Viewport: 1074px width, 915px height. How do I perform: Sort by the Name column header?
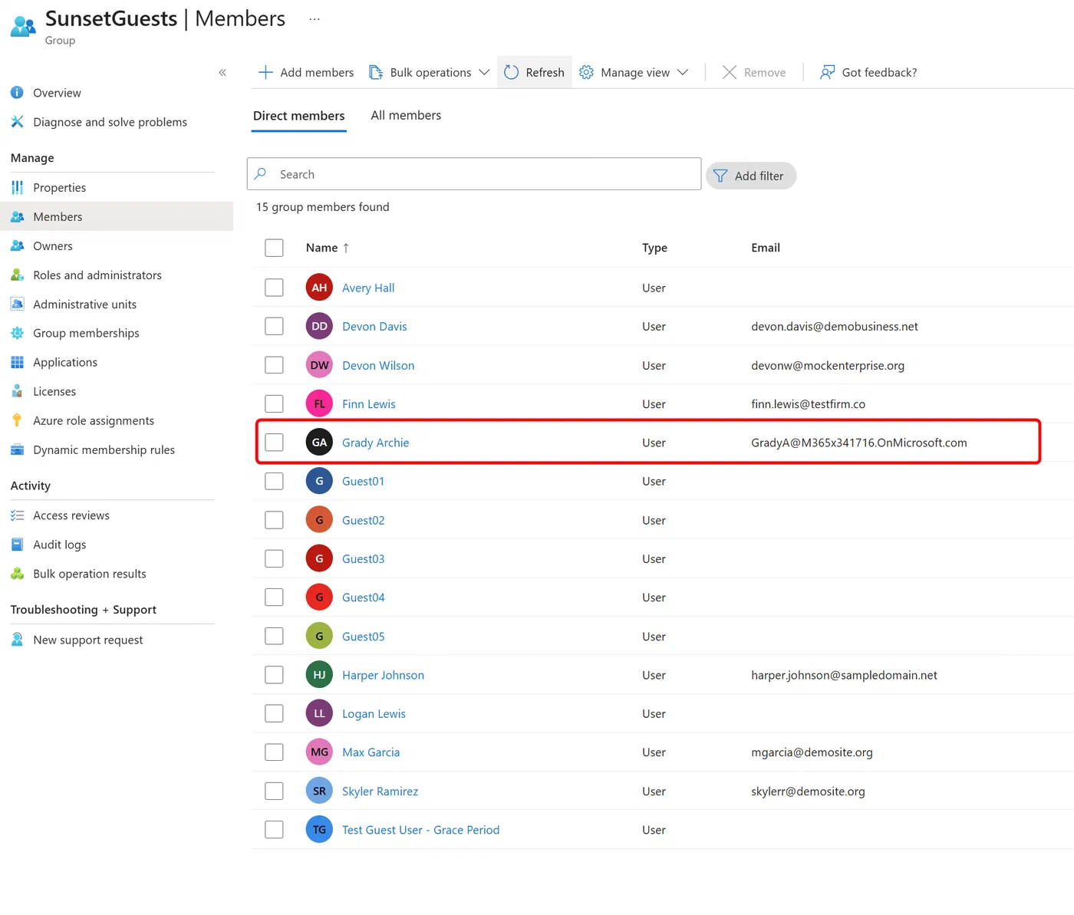328,248
